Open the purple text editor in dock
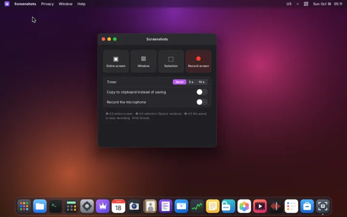The width and height of the screenshot is (347, 217). pos(165,206)
